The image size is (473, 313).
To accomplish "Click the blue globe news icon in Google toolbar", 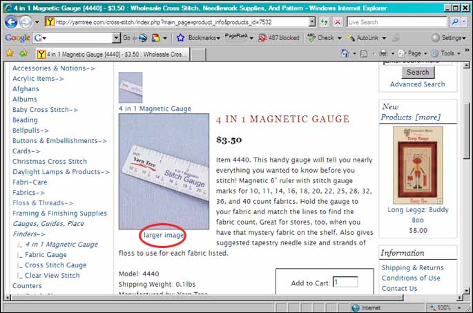I will click(x=143, y=38).
